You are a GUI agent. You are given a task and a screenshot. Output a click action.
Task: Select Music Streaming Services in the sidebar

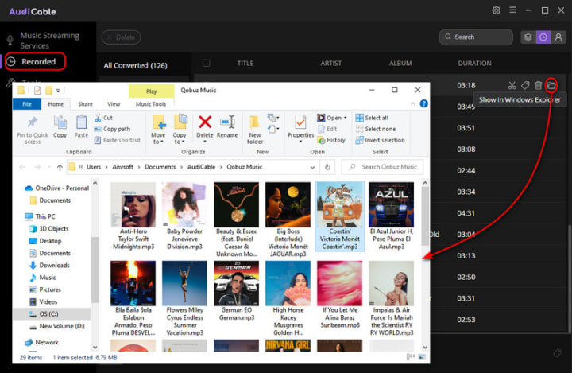49,41
